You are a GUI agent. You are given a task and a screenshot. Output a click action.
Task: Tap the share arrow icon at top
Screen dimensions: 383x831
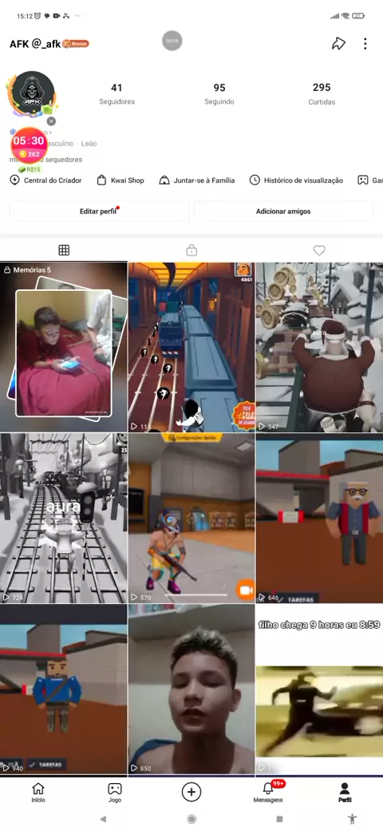[x=338, y=44]
